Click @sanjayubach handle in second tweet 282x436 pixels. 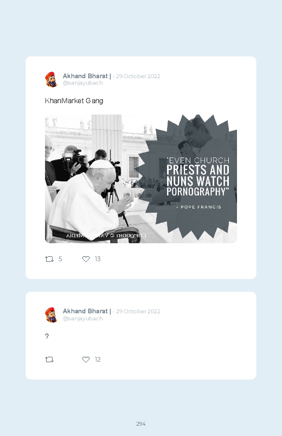83,318
